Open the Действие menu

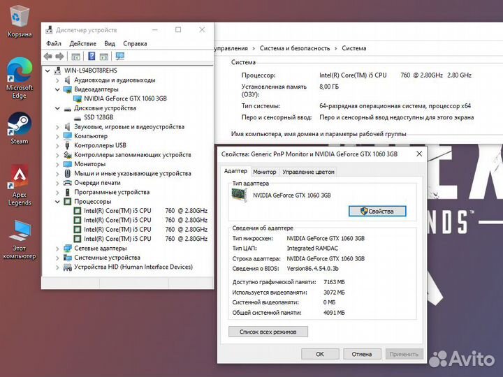pos(82,43)
